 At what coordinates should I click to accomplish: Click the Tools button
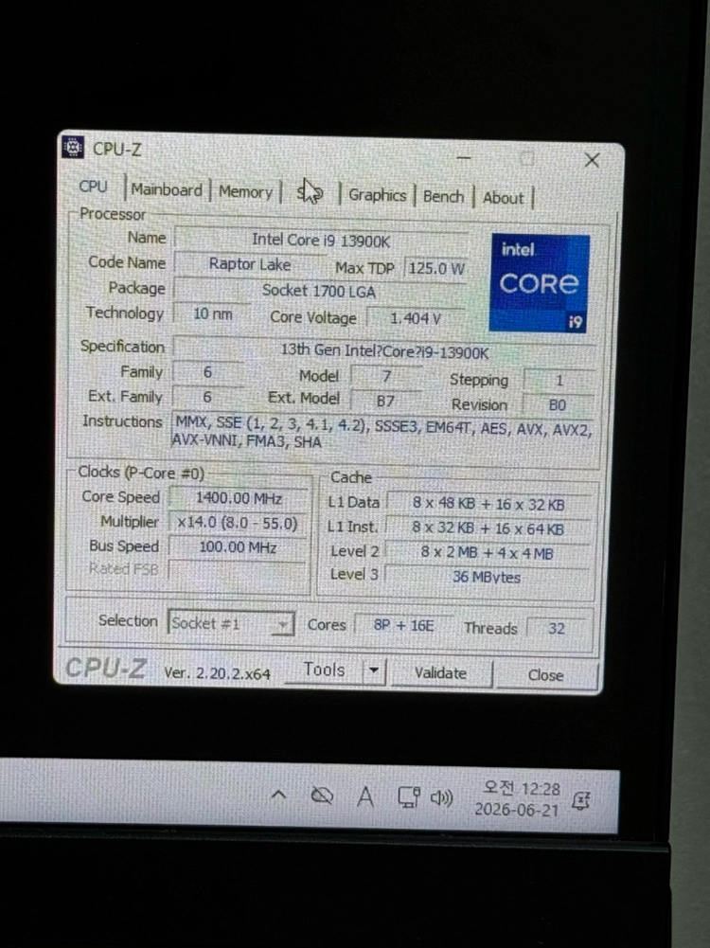(324, 670)
